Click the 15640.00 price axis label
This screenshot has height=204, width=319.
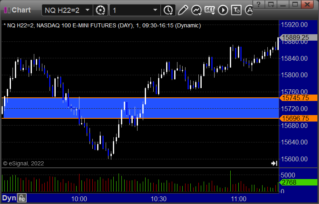[294, 142]
